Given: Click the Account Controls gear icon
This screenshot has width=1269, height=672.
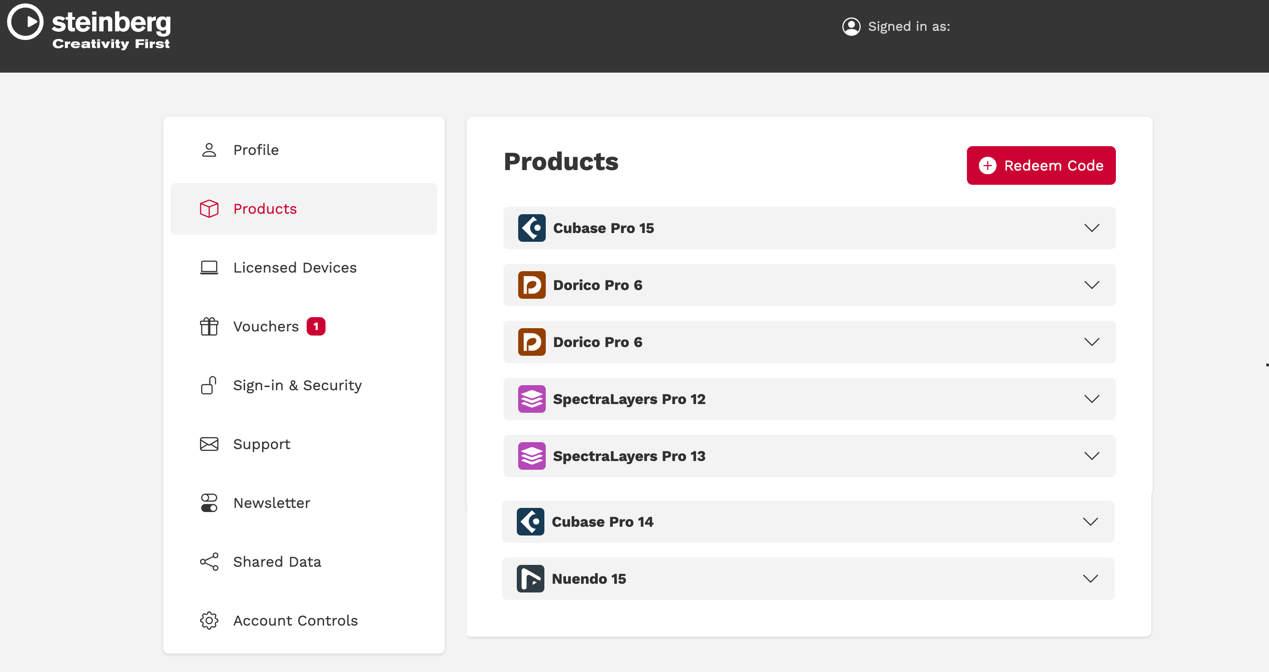Looking at the screenshot, I should 209,621.
